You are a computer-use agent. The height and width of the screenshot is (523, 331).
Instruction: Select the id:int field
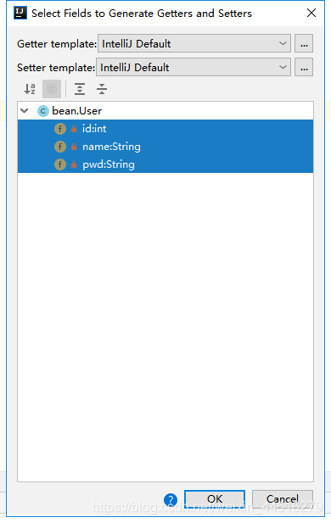click(x=165, y=129)
